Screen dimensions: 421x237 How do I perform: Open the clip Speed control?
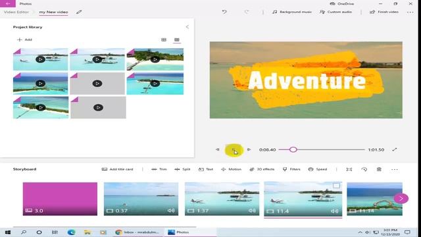(x=318, y=169)
